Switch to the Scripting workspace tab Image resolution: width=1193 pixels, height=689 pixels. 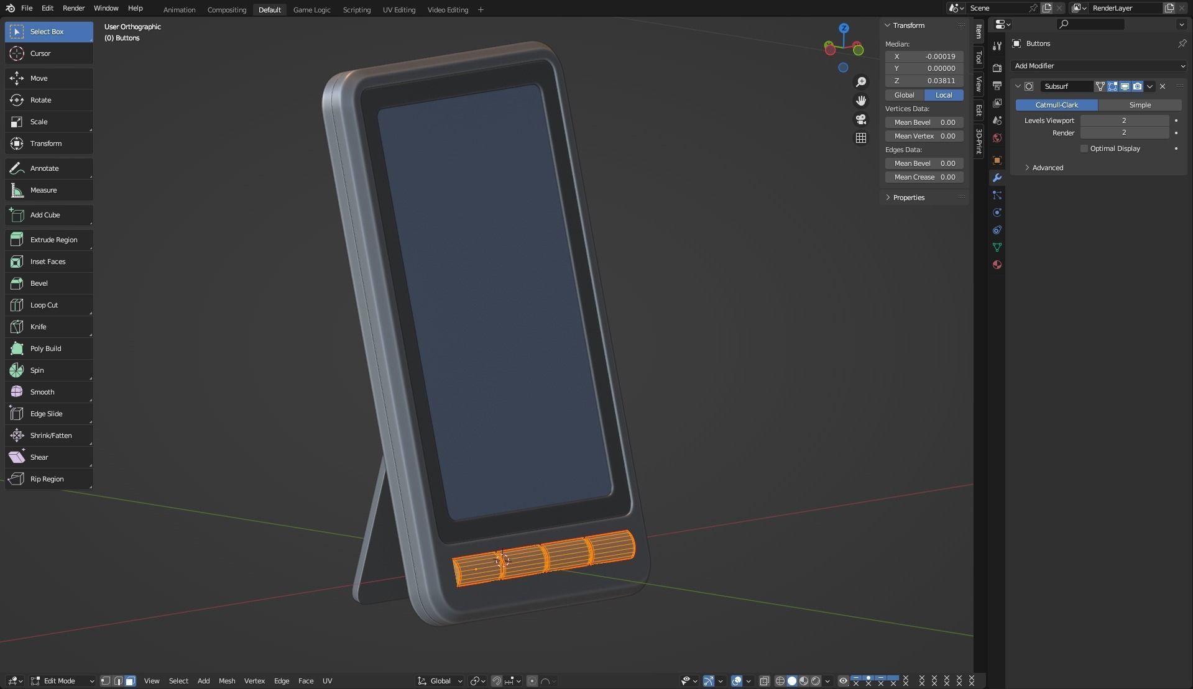356,9
